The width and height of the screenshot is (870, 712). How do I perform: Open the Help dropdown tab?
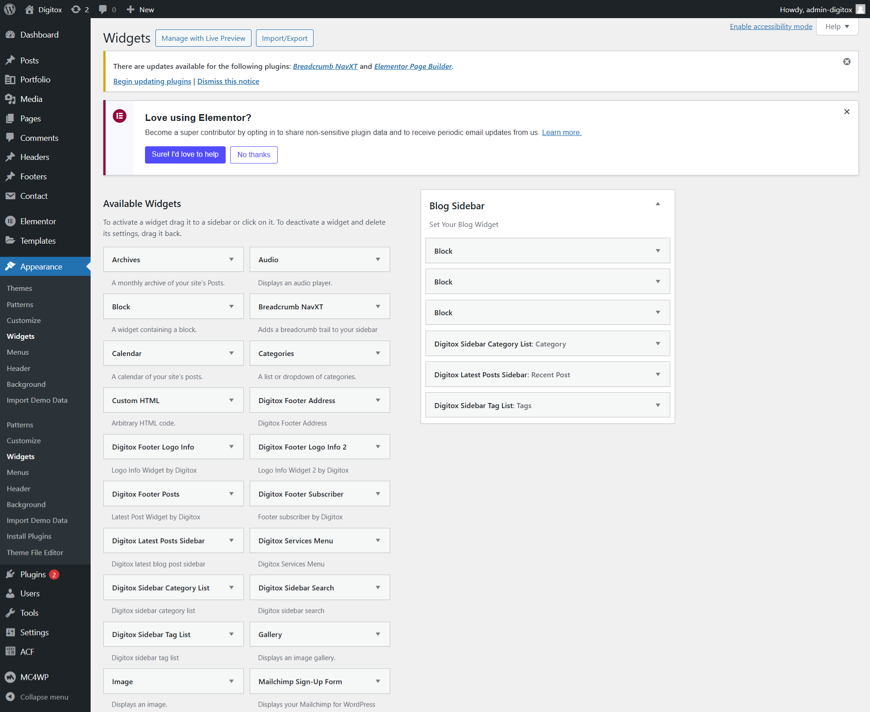pyautogui.click(x=837, y=26)
